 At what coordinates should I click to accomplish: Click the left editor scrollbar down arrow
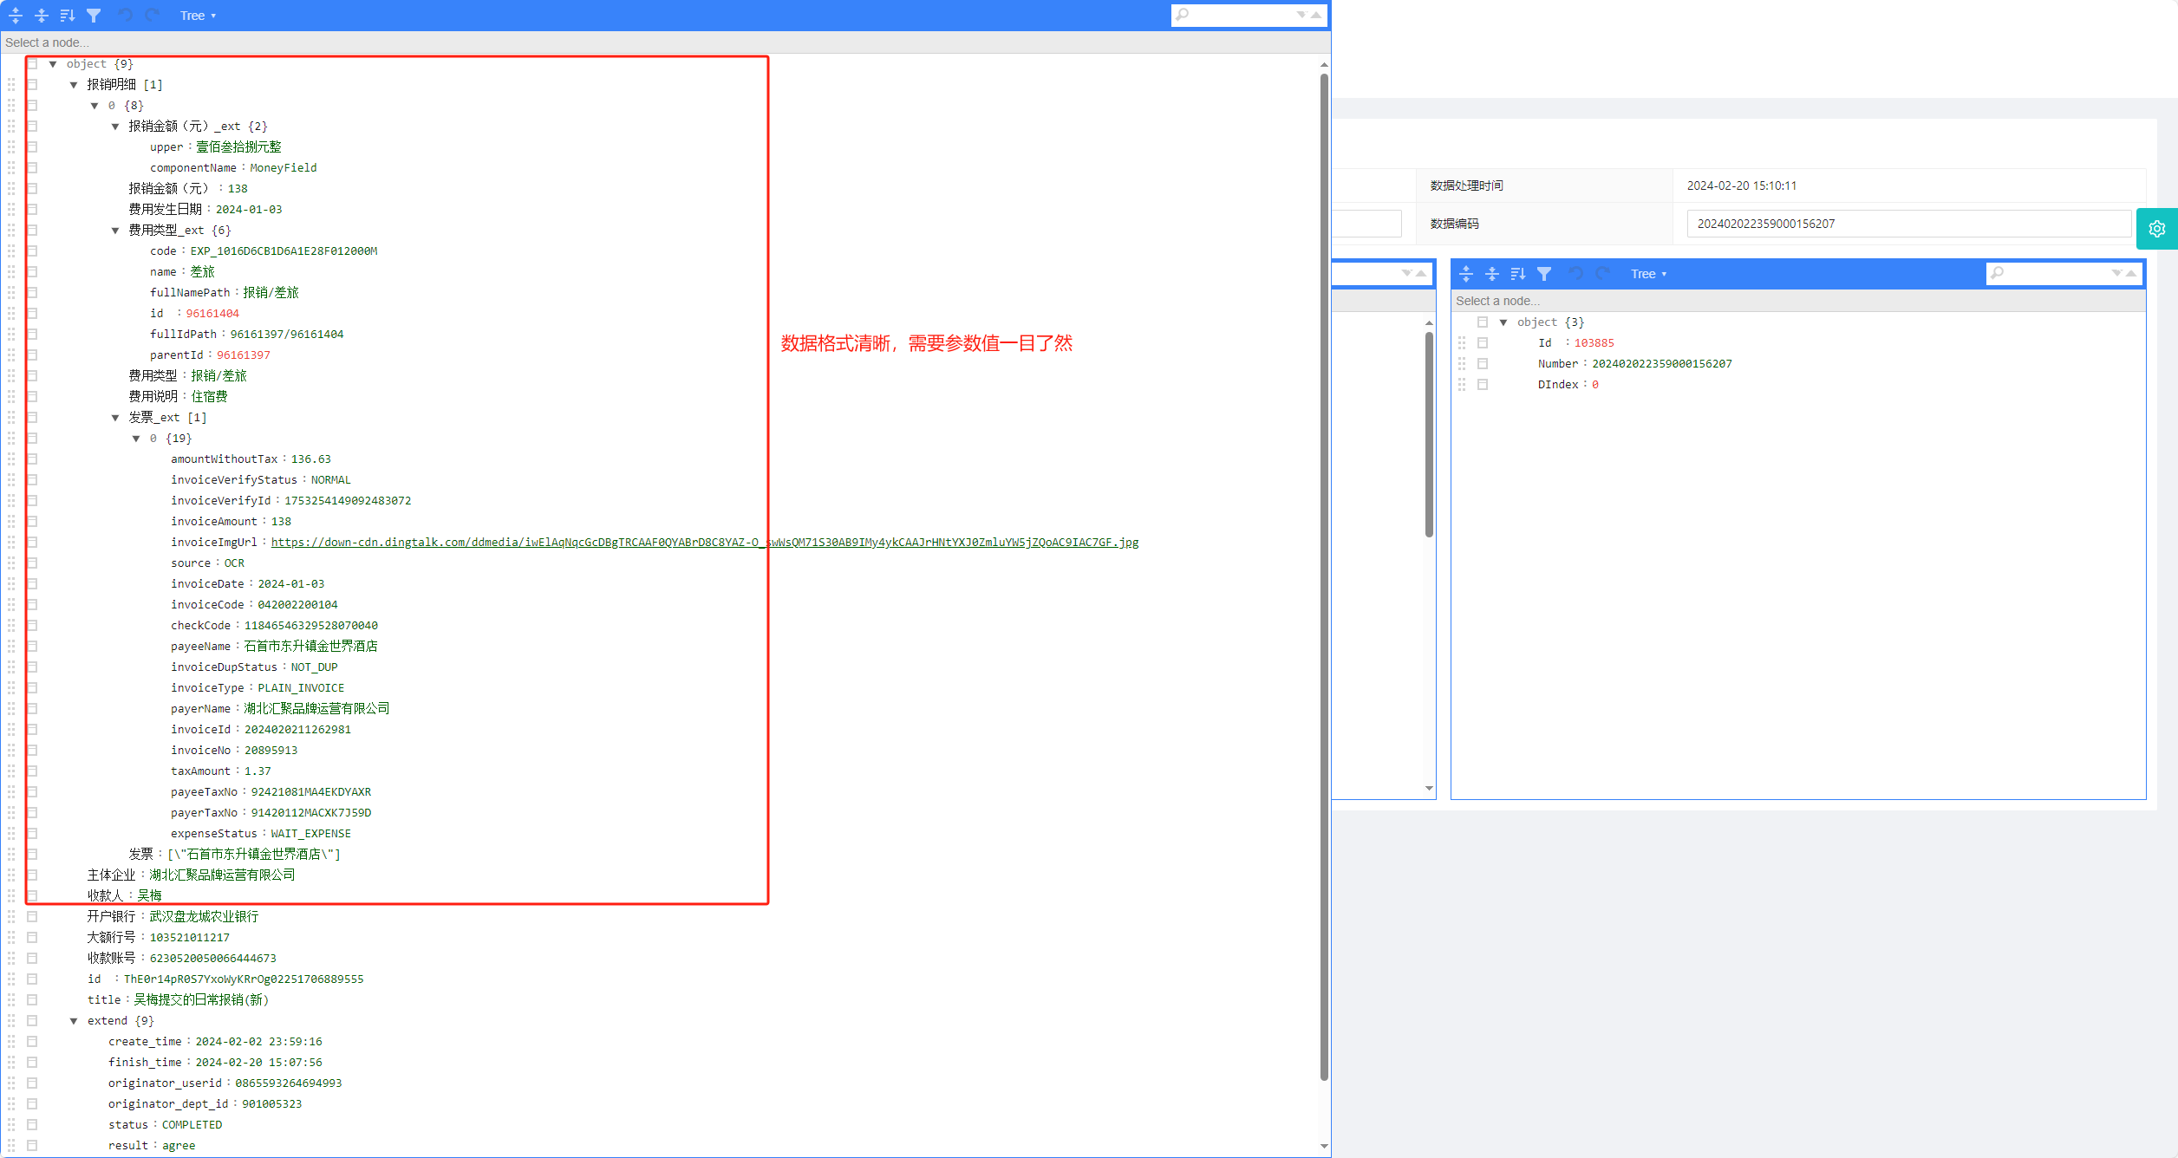tap(1324, 1146)
